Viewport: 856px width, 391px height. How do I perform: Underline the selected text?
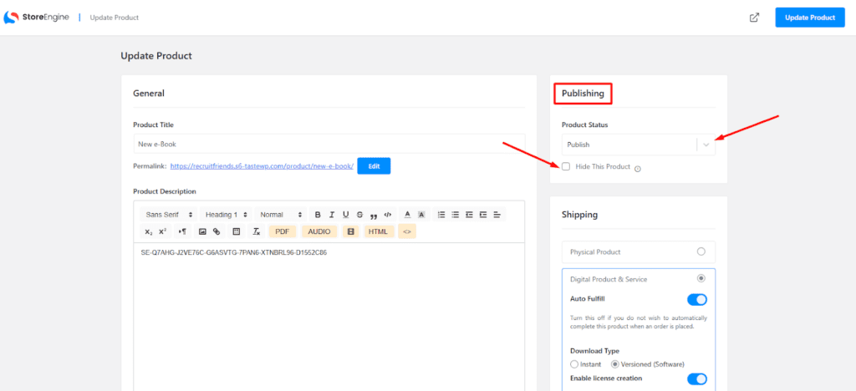345,215
